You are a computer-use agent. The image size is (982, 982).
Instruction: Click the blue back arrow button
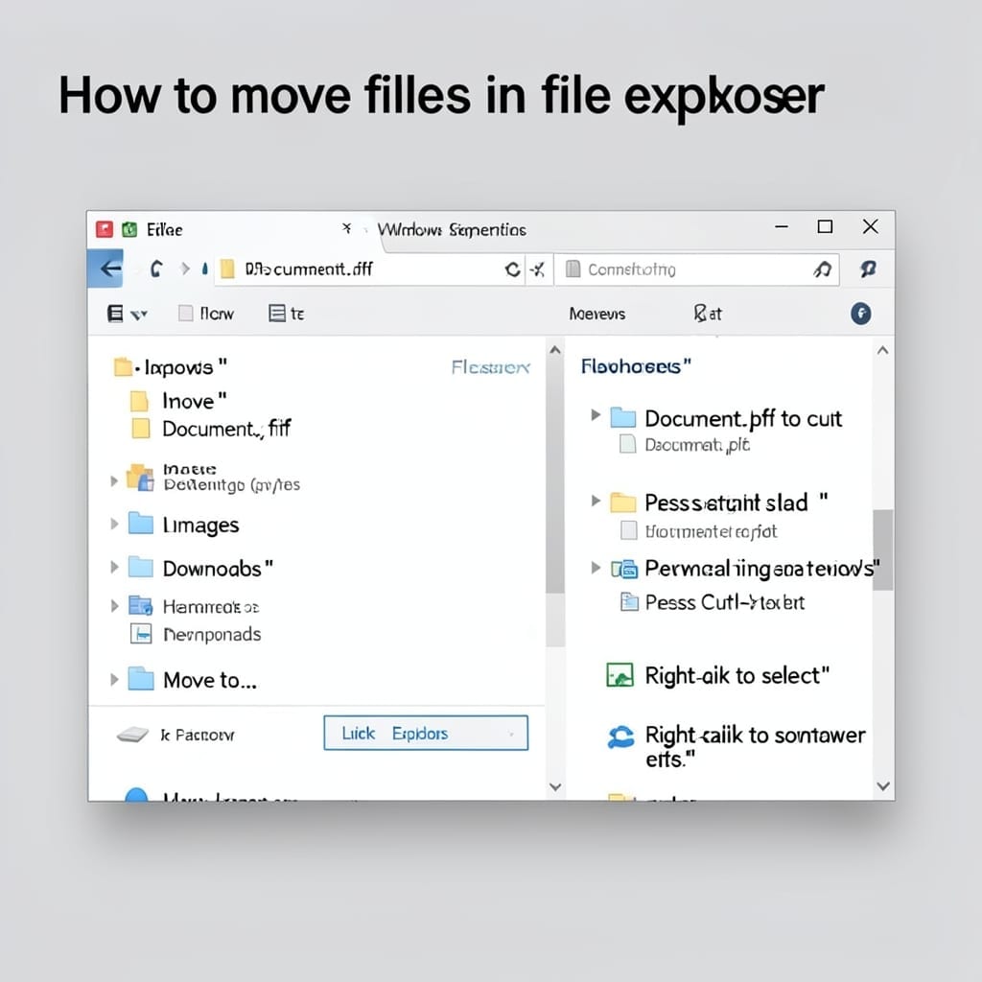coord(105,269)
